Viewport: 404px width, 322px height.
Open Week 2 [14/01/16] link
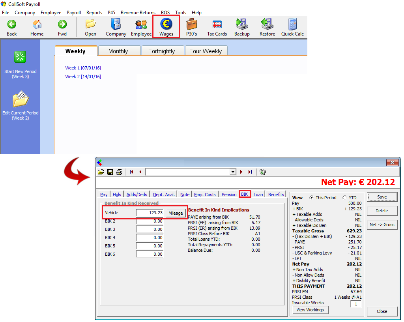click(x=83, y=77)
